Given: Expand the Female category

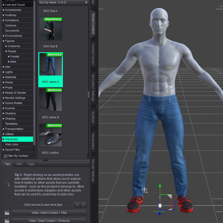Looking at the screenshot, I should pyautogui.click(x=9, y=56).
